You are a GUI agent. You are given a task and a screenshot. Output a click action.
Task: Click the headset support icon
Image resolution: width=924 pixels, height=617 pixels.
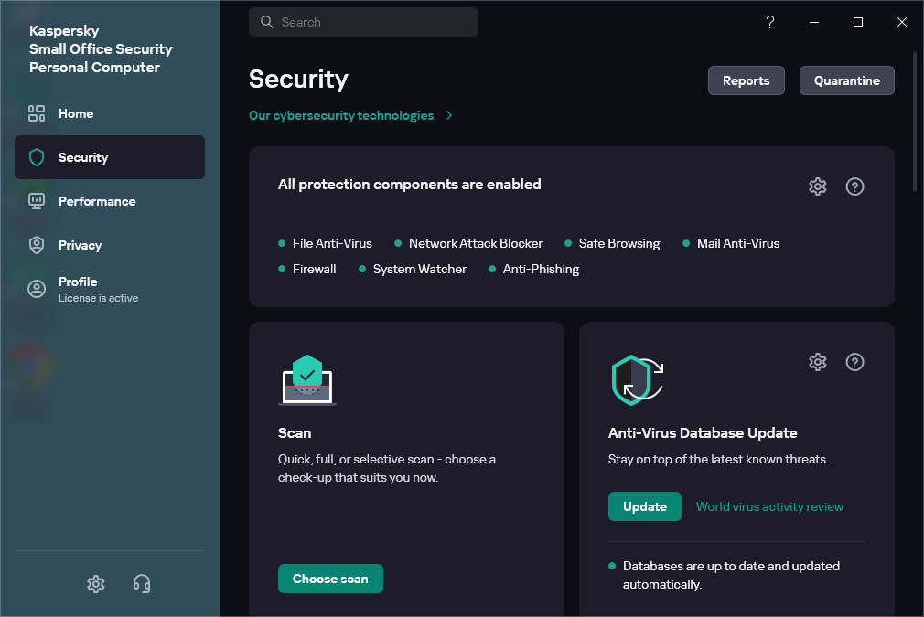(142, 583)
